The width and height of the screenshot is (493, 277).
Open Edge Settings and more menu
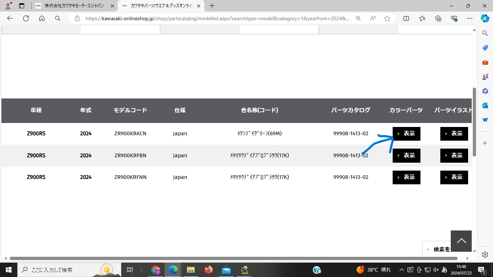pyautogui.click(x=470, y=18)
